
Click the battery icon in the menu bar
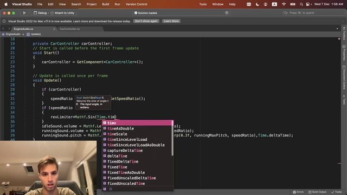click(293, 4)
